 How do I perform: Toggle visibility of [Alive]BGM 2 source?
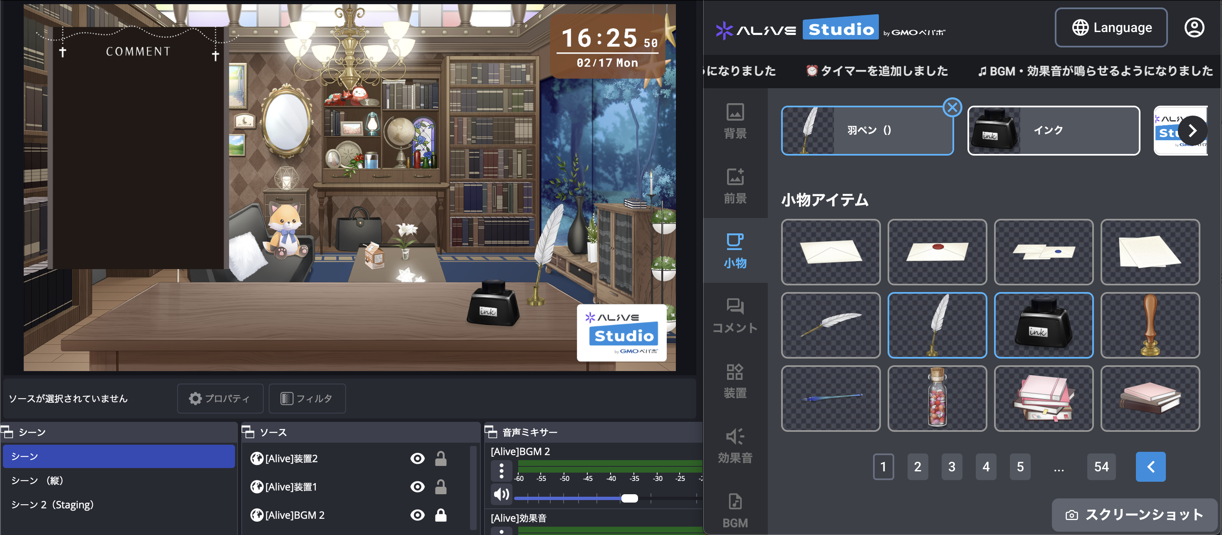(418, 515)
